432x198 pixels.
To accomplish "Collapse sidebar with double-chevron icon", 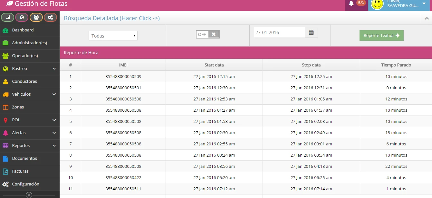I will click(x=29, y=195).
